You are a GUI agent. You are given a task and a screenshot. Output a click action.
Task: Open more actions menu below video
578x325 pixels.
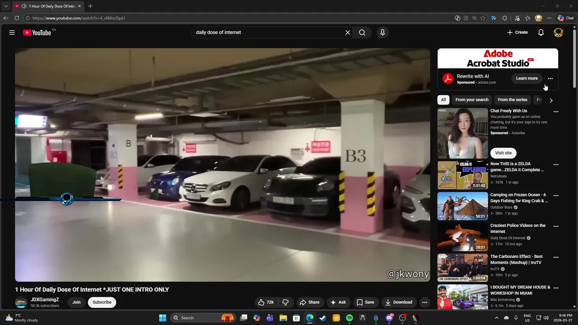pos(424,302)
